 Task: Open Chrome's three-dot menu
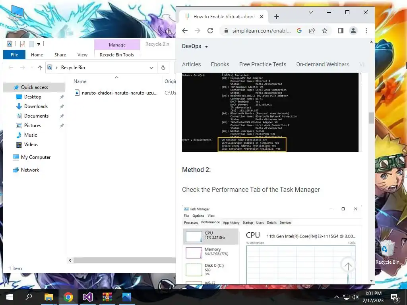tap(366, 31)
